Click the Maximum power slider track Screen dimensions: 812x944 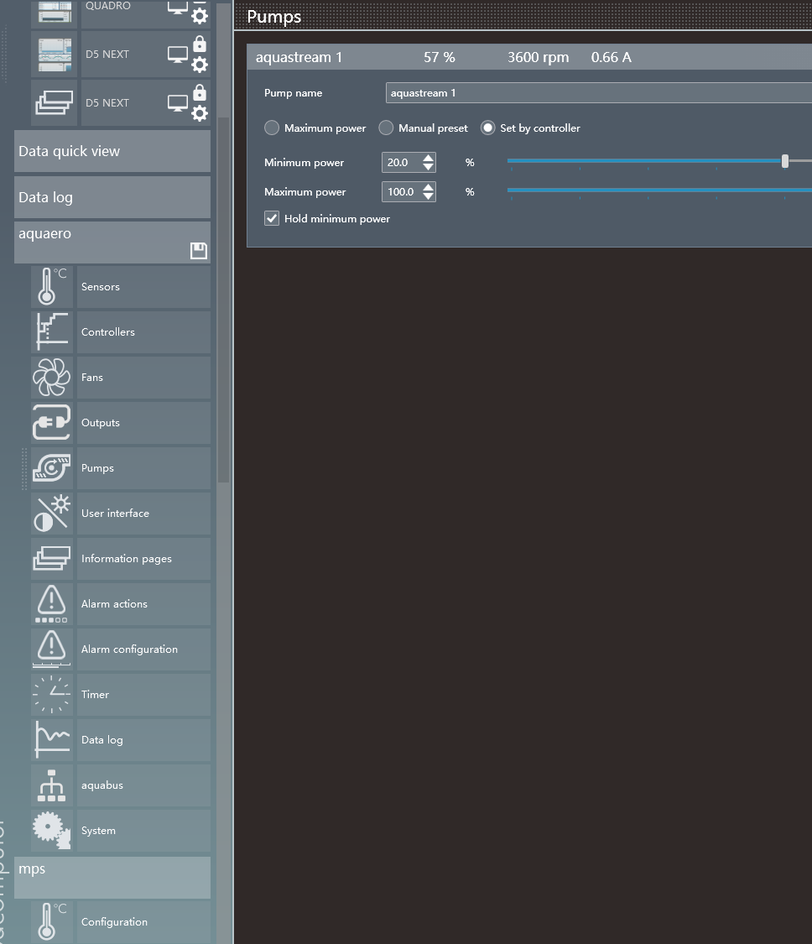[659, 190]
